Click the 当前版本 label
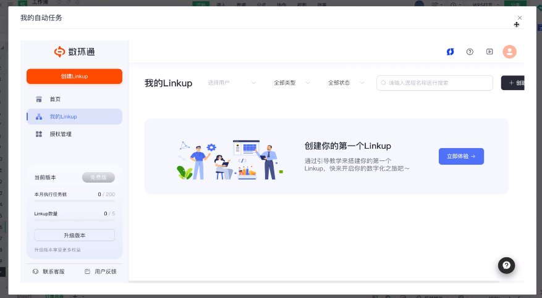Viewport: 542px width, 298px height. (x=45, y=177)
